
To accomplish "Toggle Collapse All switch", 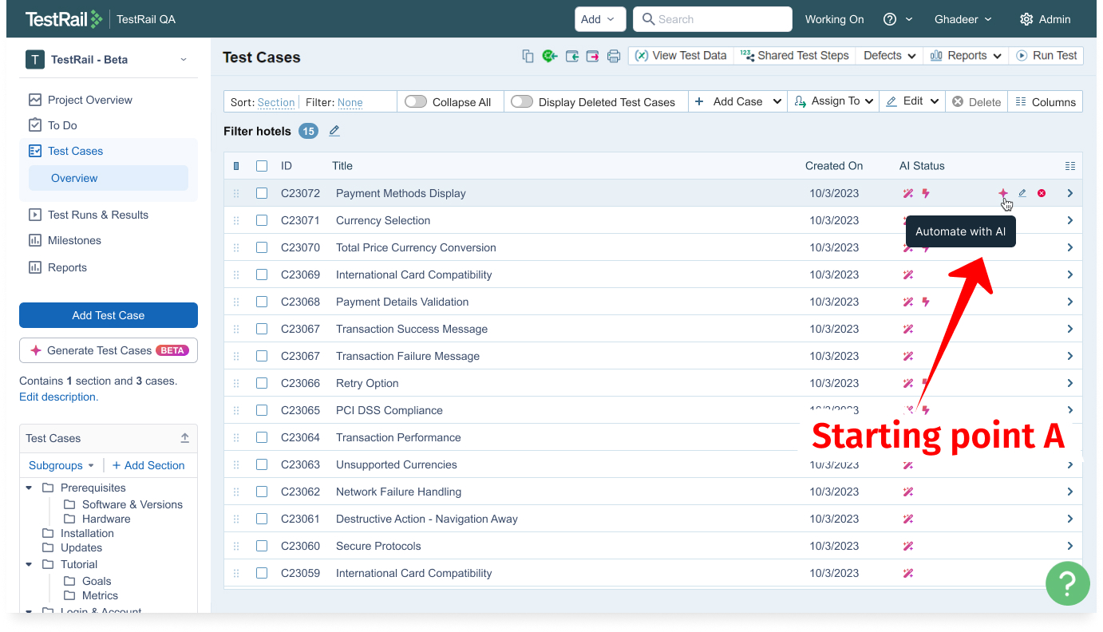I will (x=416, y=102).
